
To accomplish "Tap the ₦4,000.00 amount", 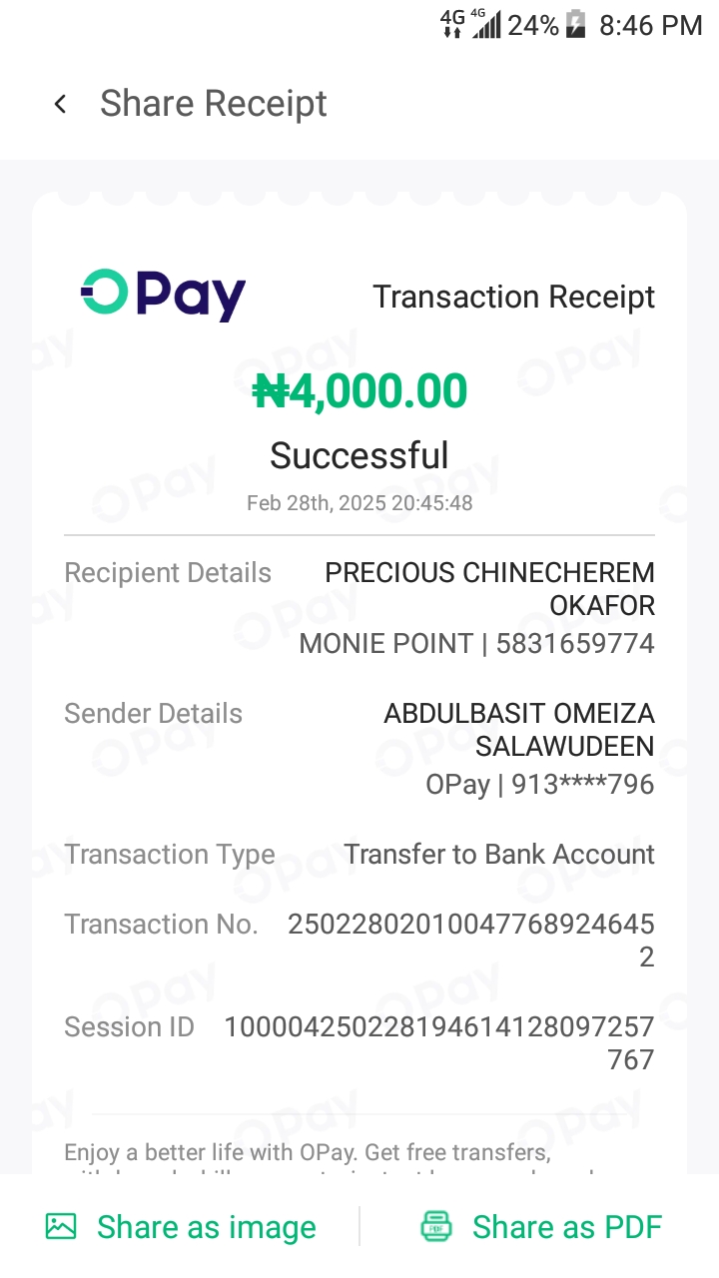I will [x=359, y=391].
